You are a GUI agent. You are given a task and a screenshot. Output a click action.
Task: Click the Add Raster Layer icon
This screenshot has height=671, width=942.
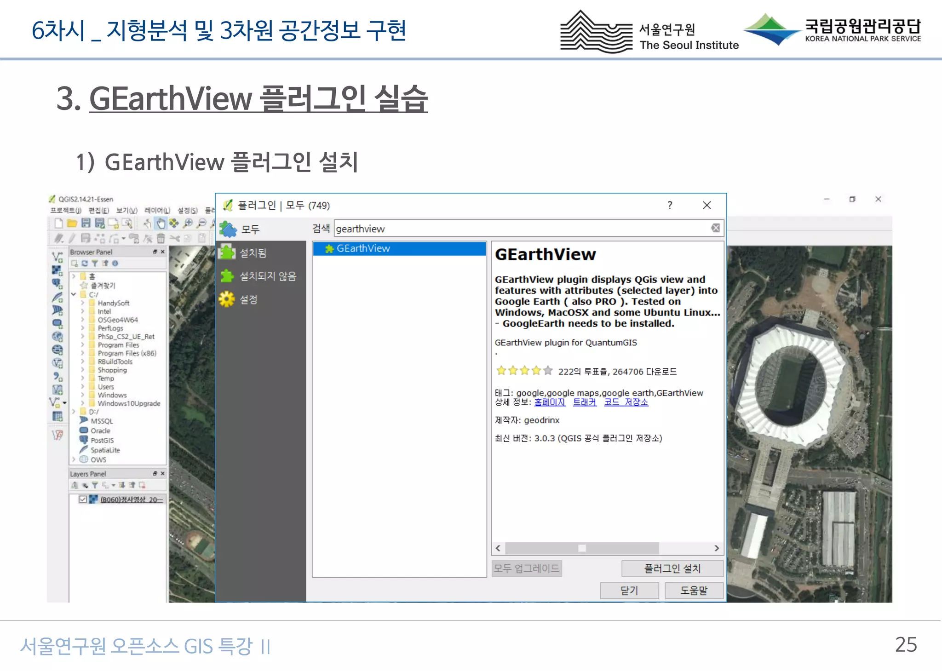coord(57,270)
